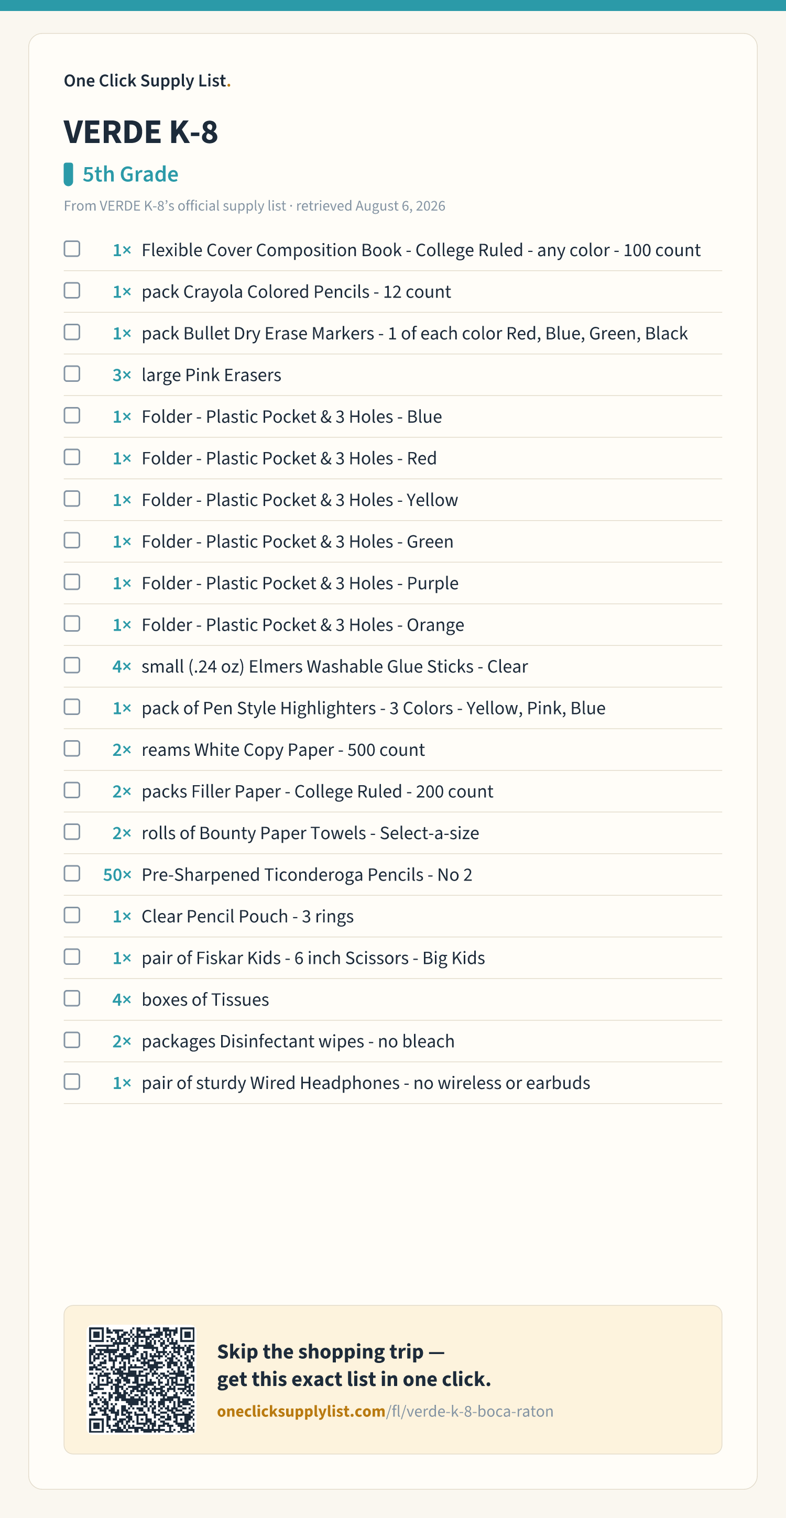The width and height of the screenshot is (786, 1518).
Task: Click the One Click Supply List logo
Action: 147,81
